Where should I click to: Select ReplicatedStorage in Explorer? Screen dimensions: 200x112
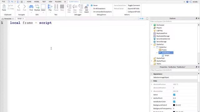(163, 36)
